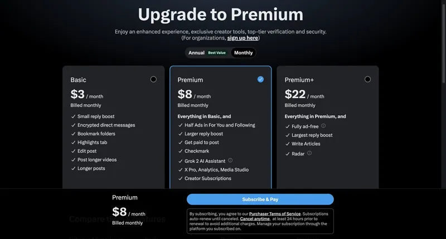Click the Premium+ $22 price
The image size is (446, 239).
[295, 94]
